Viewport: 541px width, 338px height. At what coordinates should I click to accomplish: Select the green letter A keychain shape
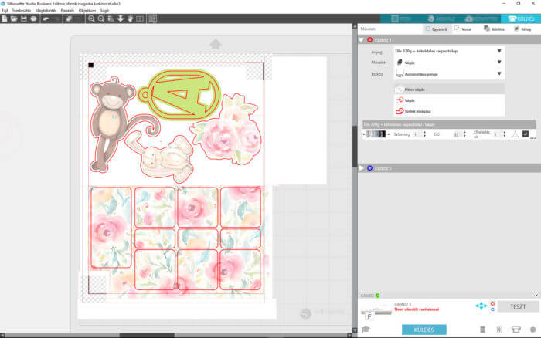[179, 95]
